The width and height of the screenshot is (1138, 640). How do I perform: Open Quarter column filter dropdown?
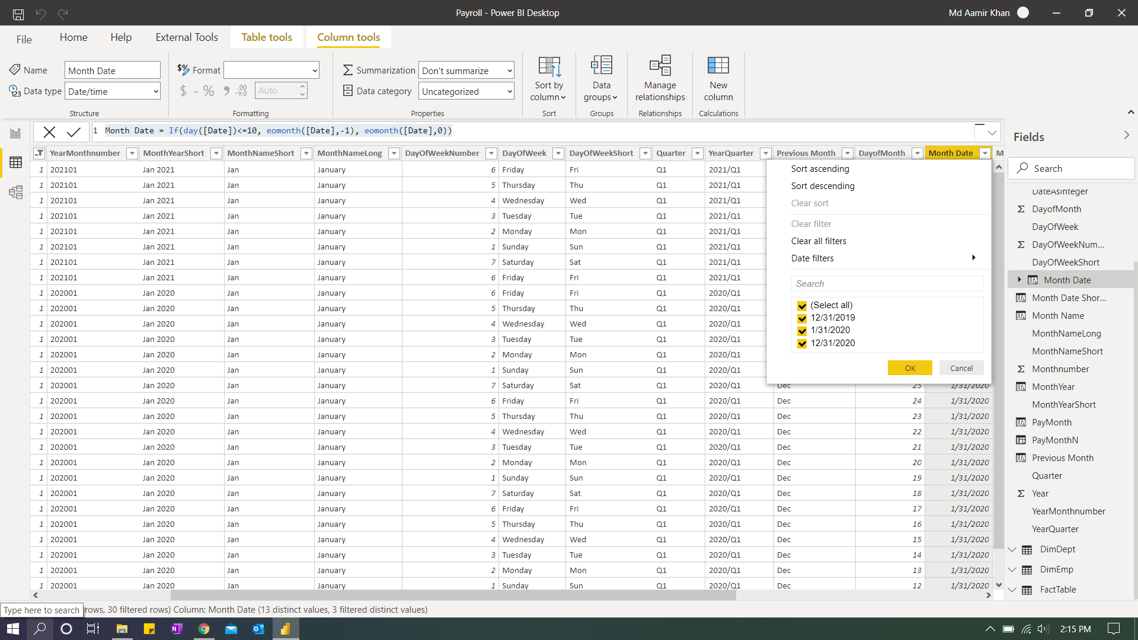[698, 153]
